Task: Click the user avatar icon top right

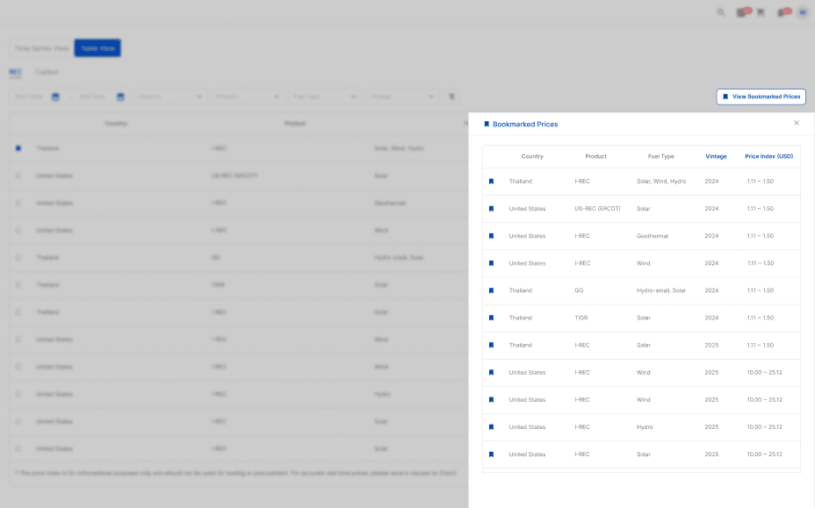Action: [x=801, y=12]
